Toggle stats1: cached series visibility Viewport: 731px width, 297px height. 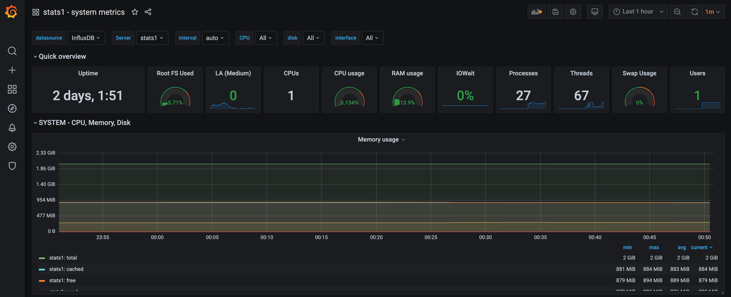(x=66, y=269)
